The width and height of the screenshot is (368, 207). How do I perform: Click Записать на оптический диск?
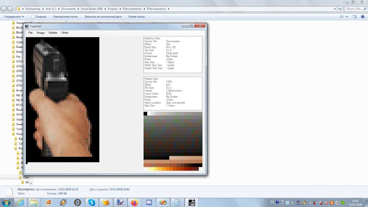pos(103,17)
